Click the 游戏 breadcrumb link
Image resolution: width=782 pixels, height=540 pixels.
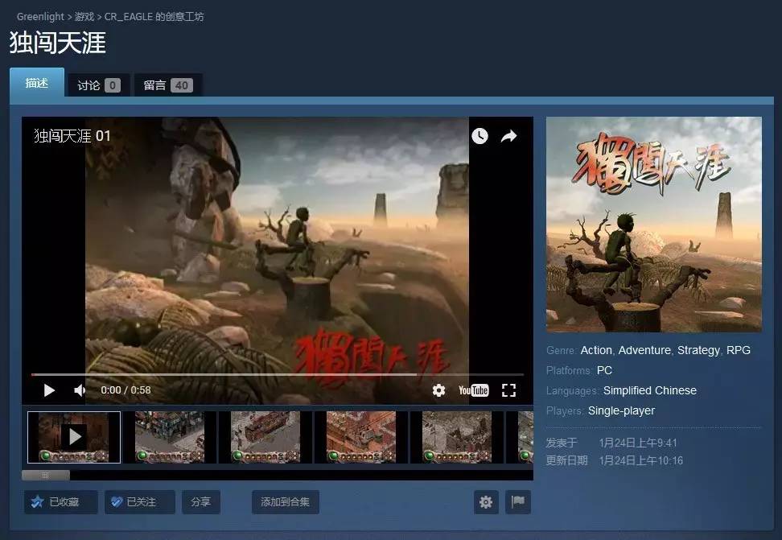point(84,16)
